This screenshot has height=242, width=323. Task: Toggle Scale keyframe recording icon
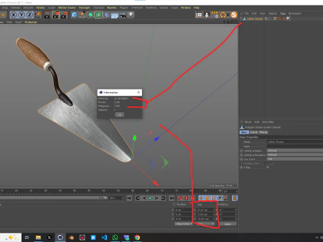(x=207, y=198)
